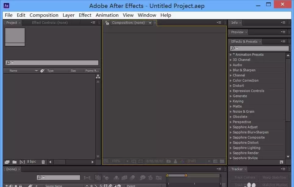Screen dimensions: 294x187
Task: Click the create new animation preset icon
Action: tap(281, 162)
